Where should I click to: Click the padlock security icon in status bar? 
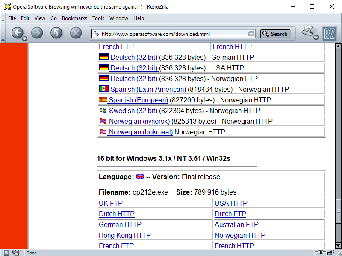(330, 253)
